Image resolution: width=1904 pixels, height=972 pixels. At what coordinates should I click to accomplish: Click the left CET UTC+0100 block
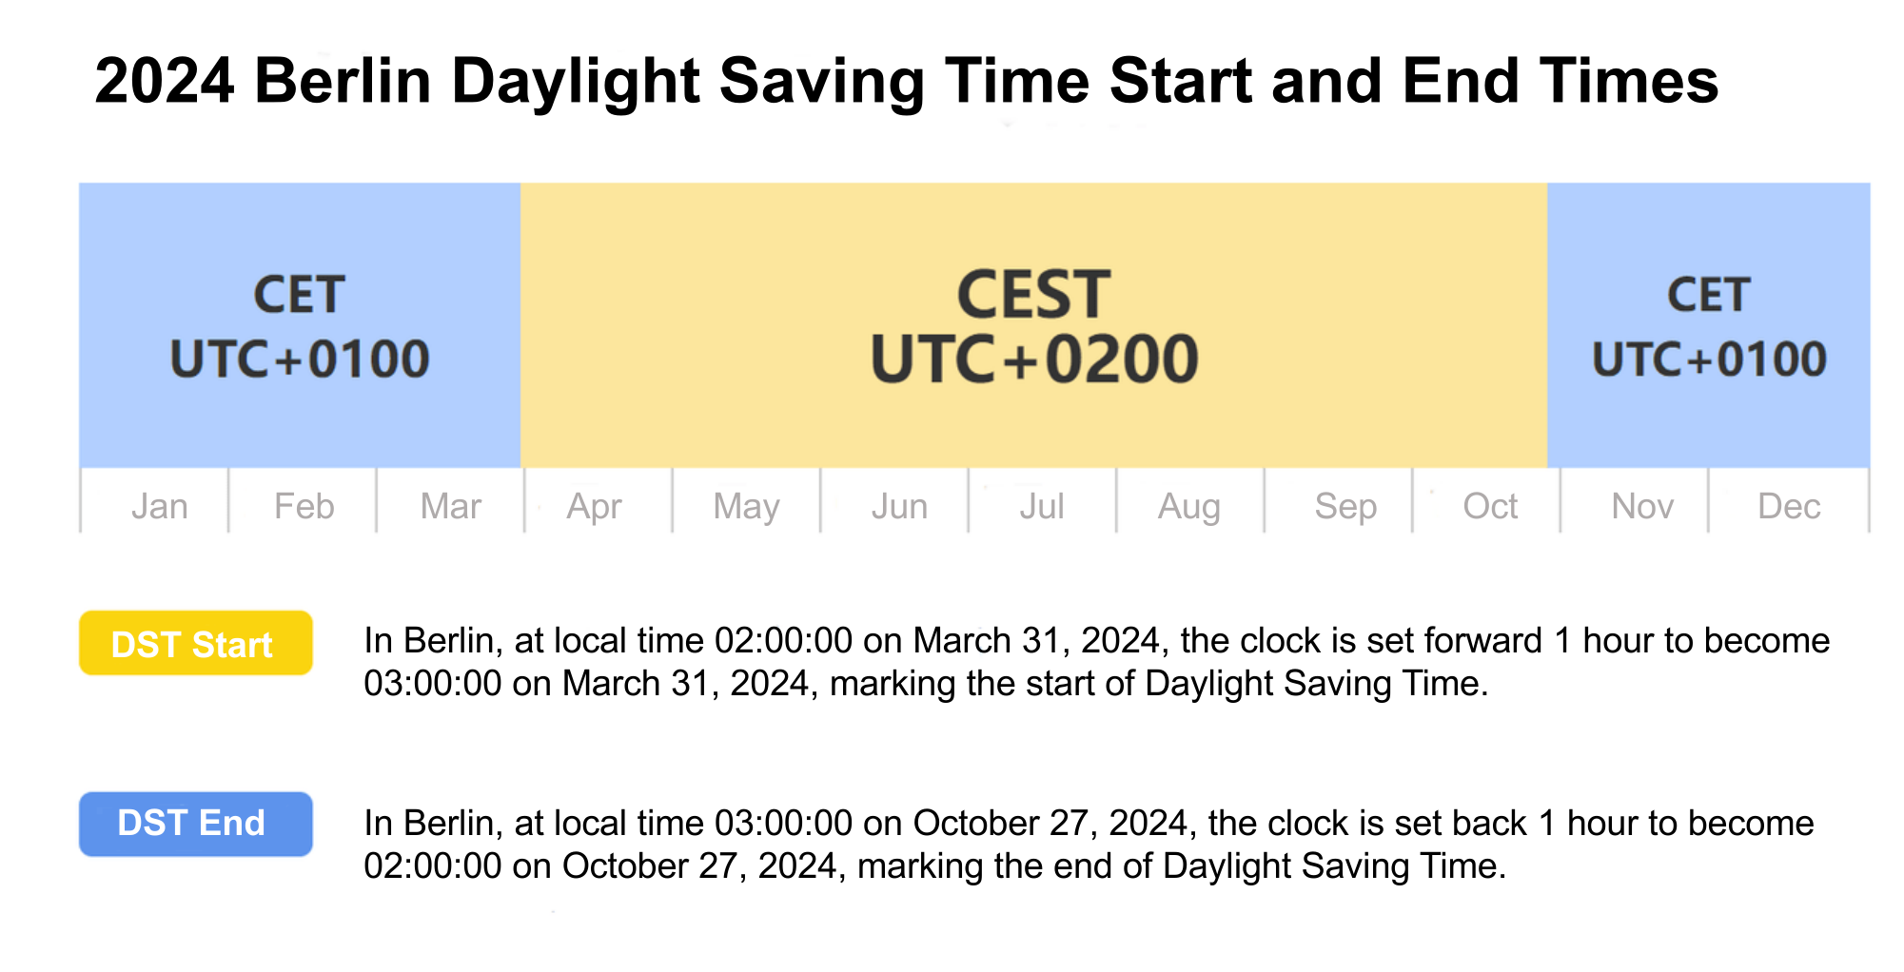click(300, 325)
